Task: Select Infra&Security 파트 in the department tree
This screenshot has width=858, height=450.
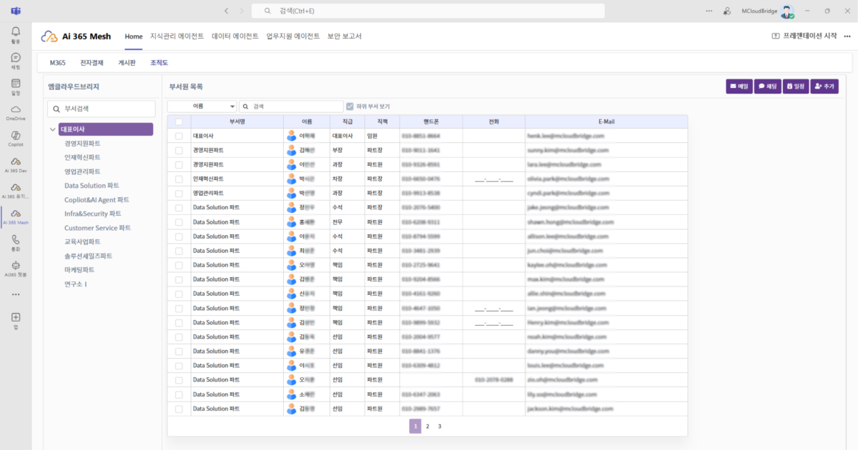Action: tap(93, 214)
